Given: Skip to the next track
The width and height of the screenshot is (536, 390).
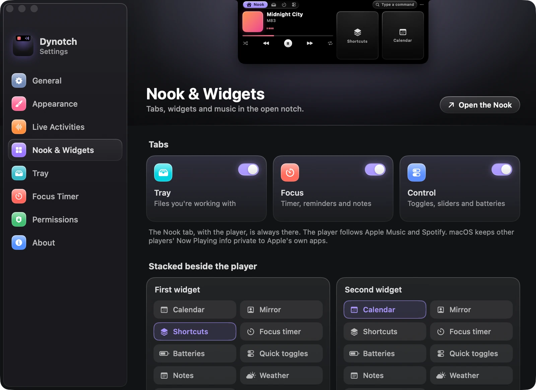Looking at the screenshot, I should (310, 43).
